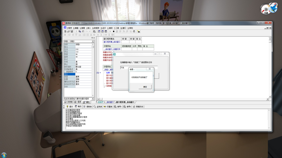282x158 pixels.
Task: Click the code editor vertical scrollbar up arrow
Action: coord(270,39)
